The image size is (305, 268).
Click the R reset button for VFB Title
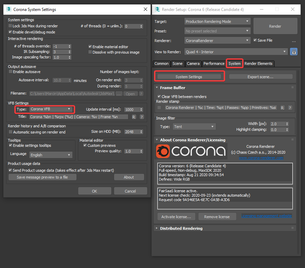pos(134,117)
